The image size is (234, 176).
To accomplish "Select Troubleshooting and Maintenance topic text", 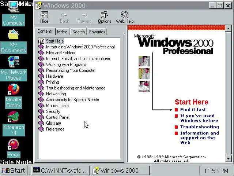I will [x=76, y=88].
